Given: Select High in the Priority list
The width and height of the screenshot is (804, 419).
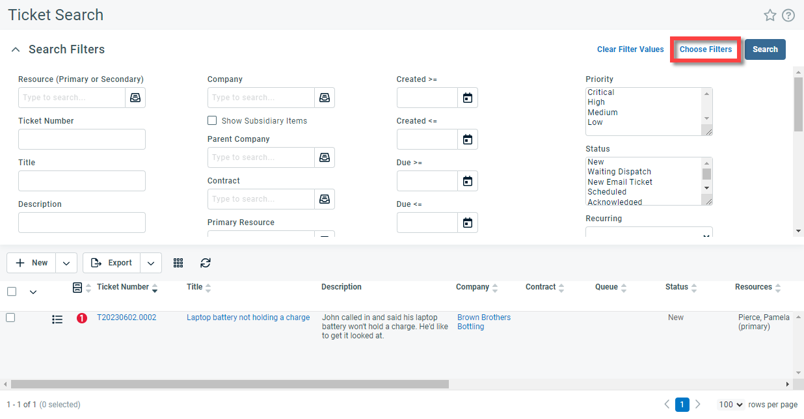Looking at the screenshot, I should tap(596, 102).
